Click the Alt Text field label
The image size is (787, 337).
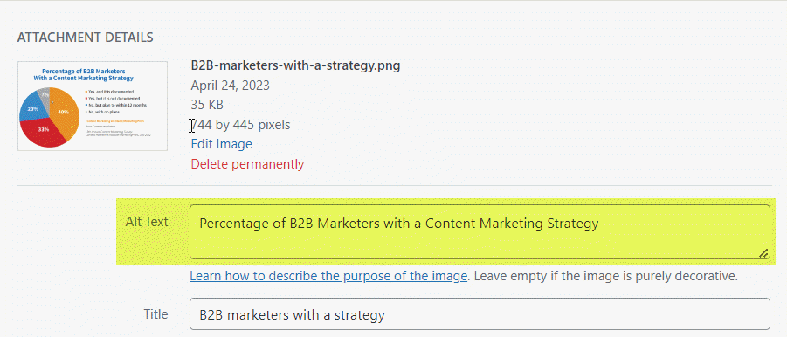pos(147,222)
